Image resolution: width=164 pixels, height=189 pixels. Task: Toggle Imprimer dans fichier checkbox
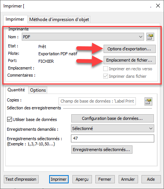click(105, 76)
